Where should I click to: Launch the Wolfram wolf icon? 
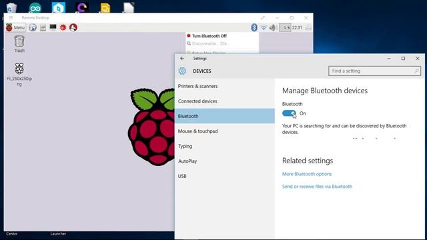[73, 27]
